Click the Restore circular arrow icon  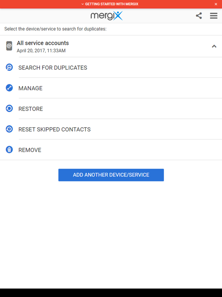point(9,109)
